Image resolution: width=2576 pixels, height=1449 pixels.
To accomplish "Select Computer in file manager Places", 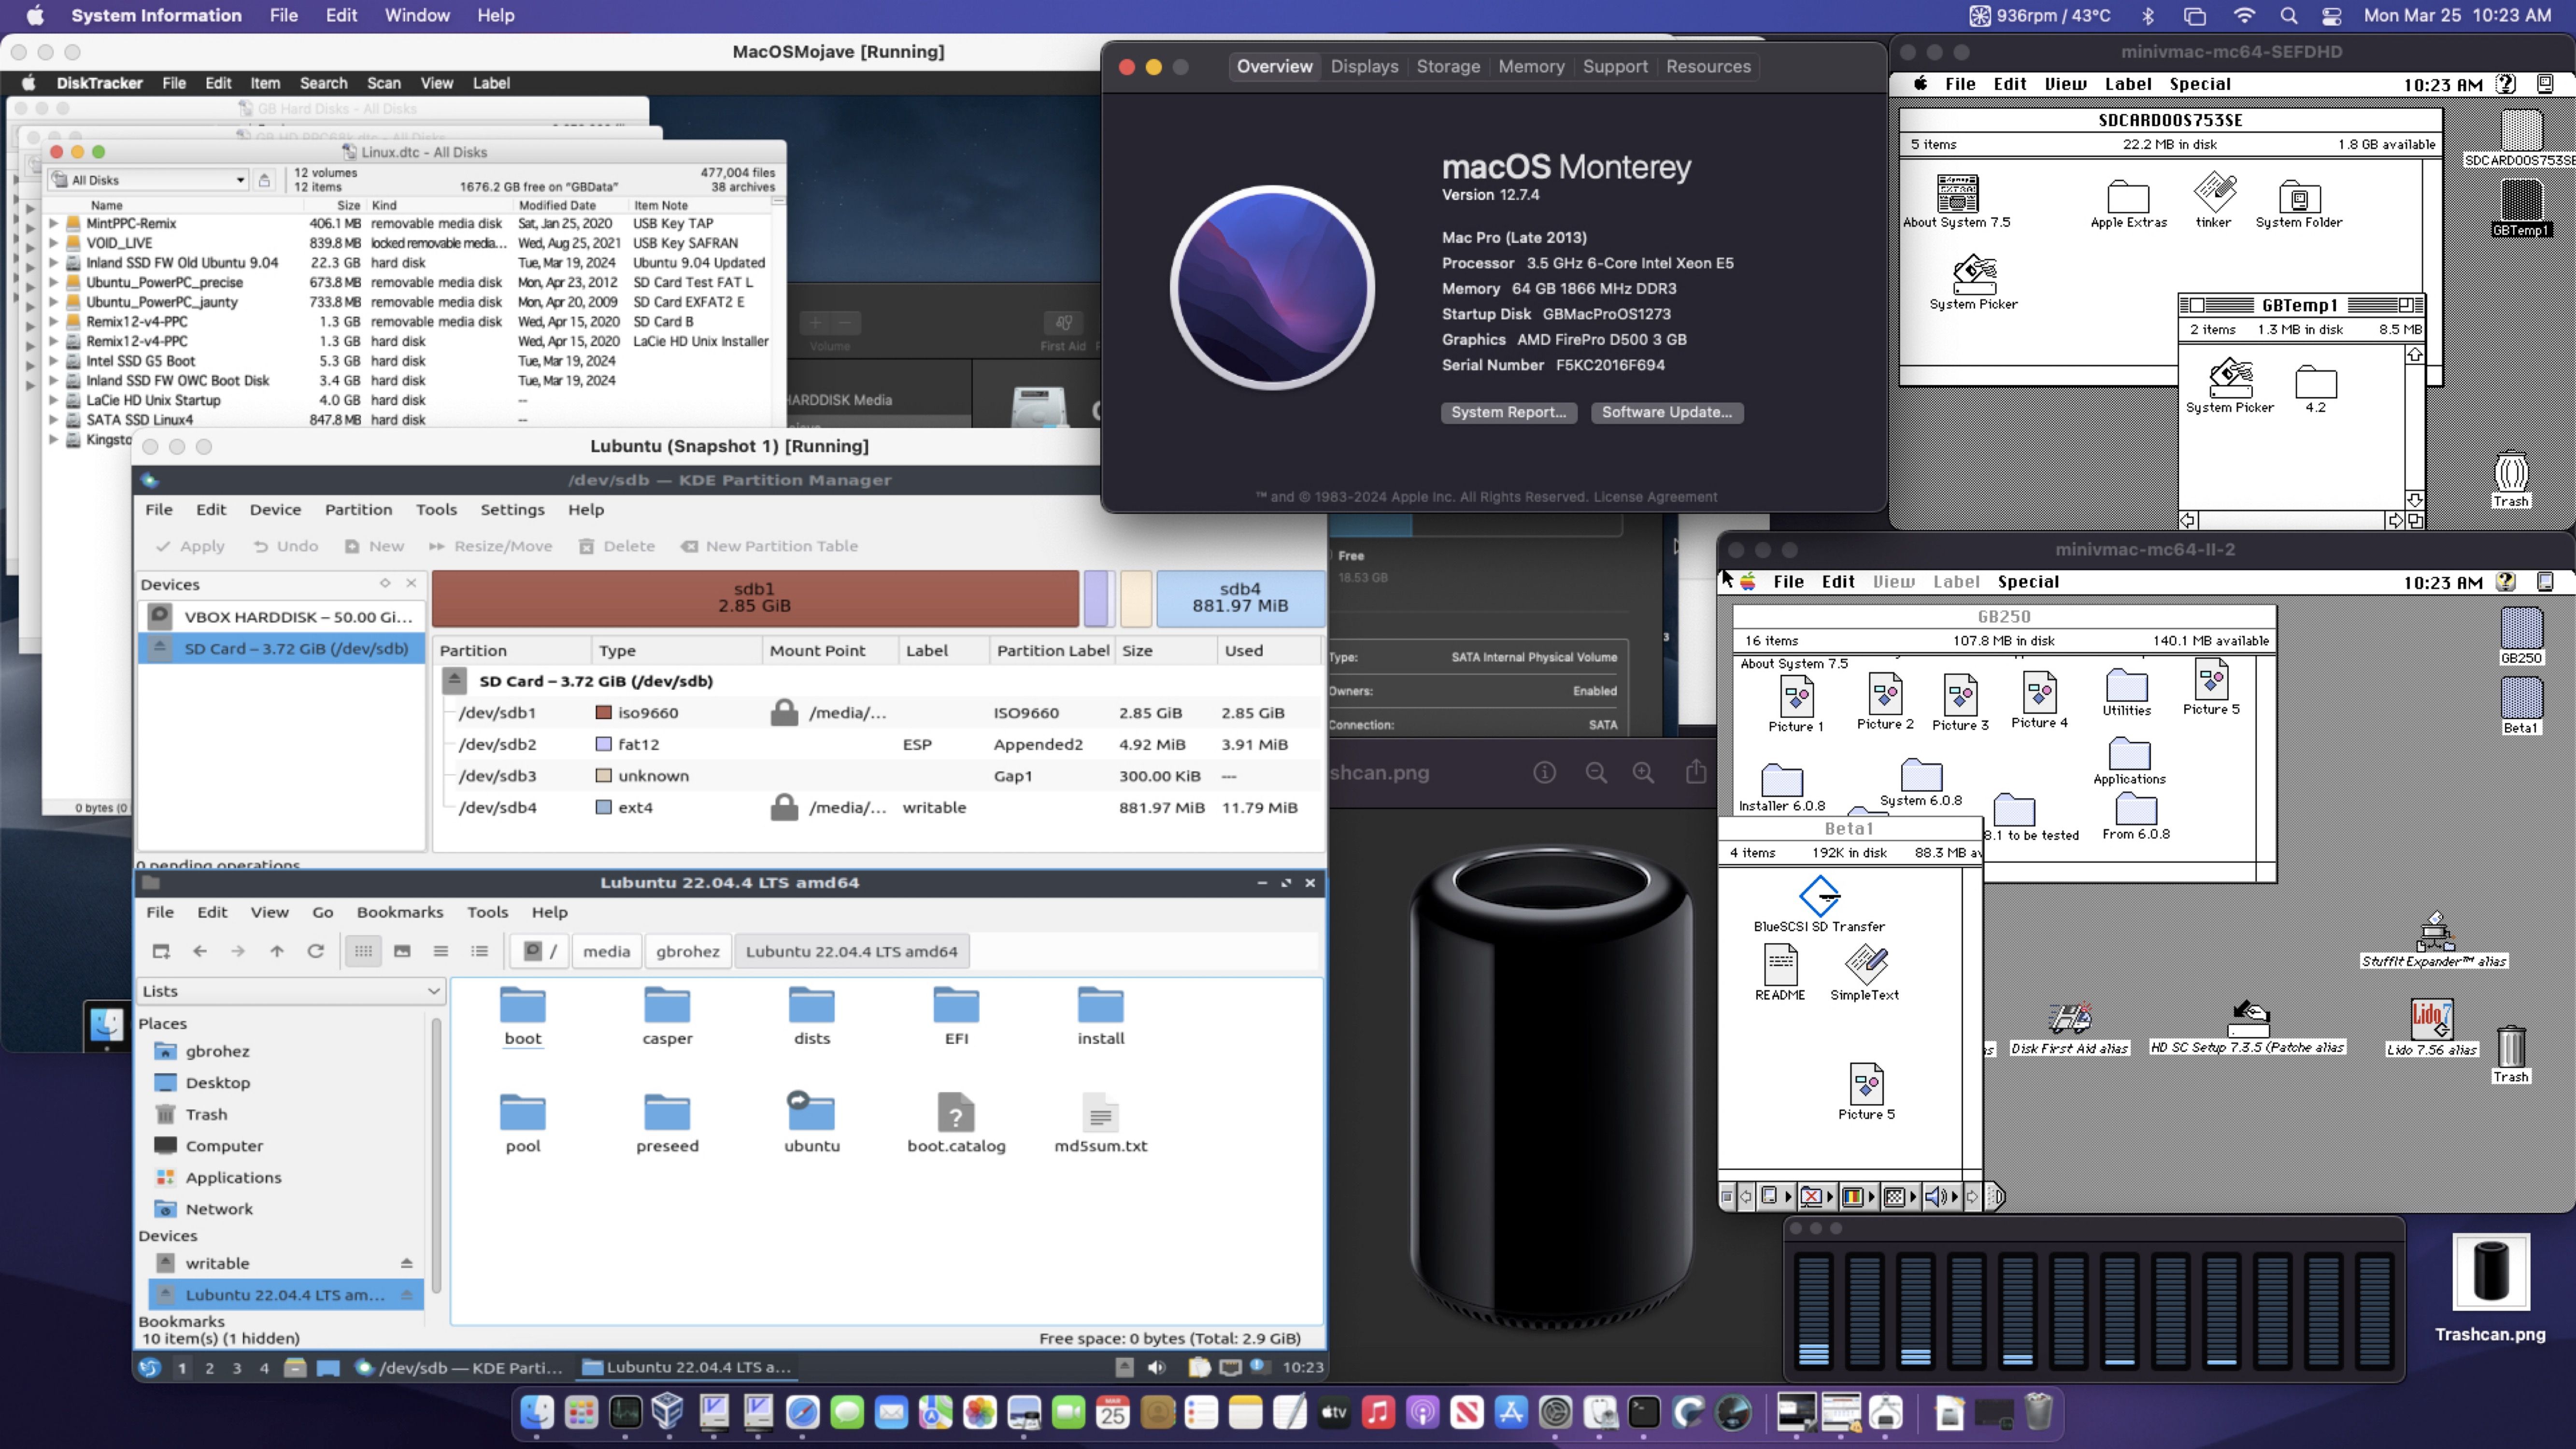I will (224, 1146).
